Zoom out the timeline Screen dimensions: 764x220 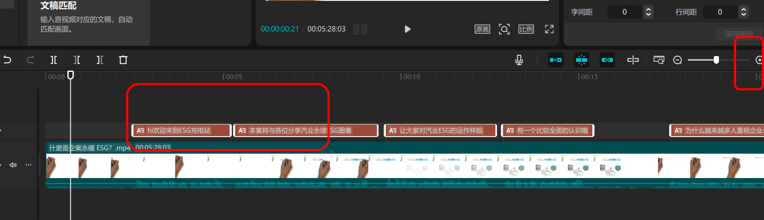678,60
